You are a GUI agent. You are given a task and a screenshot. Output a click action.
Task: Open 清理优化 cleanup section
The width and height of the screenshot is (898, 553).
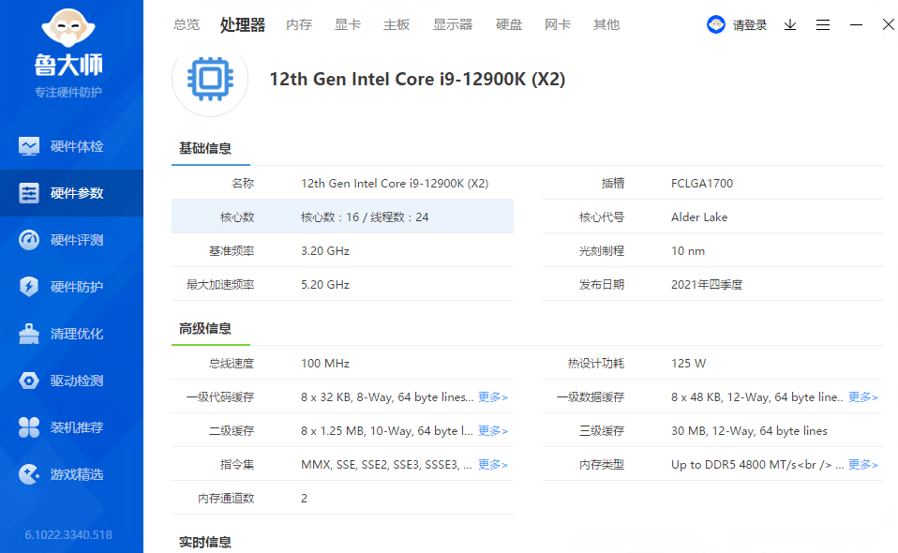coord(71,334)
